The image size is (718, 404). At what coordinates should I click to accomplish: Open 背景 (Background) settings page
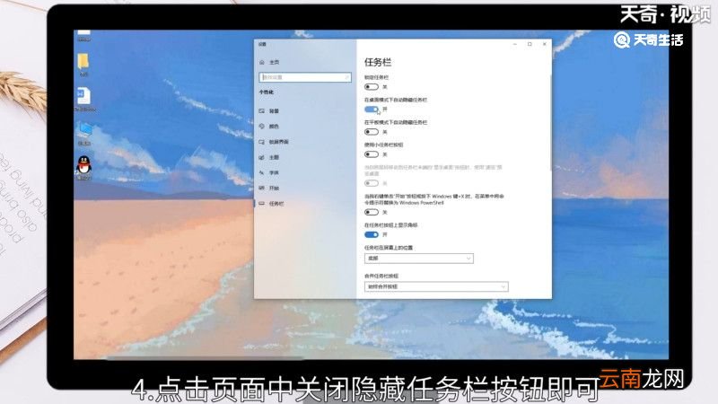coord(269,110)
